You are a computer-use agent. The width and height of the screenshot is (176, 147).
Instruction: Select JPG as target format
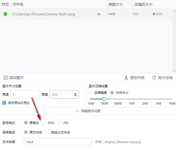[59, 123]
